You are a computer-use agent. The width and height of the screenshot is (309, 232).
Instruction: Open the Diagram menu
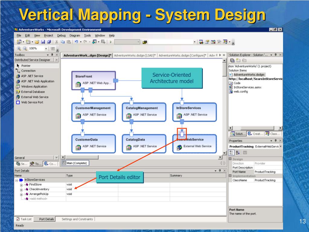[x=75, y=36]
